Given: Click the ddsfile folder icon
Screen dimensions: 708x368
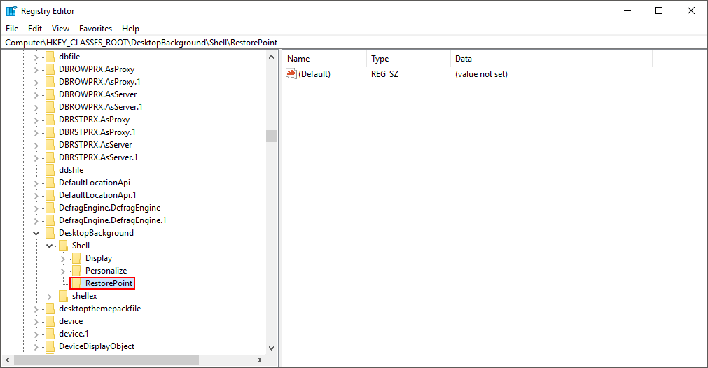Looking at the screenshot, I should click(50, 170).
